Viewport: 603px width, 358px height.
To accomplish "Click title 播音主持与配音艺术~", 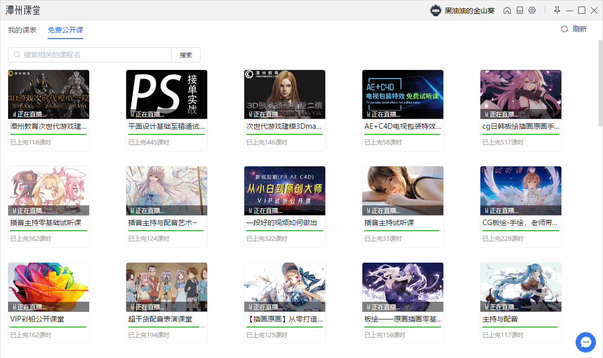I will [163, 223].
